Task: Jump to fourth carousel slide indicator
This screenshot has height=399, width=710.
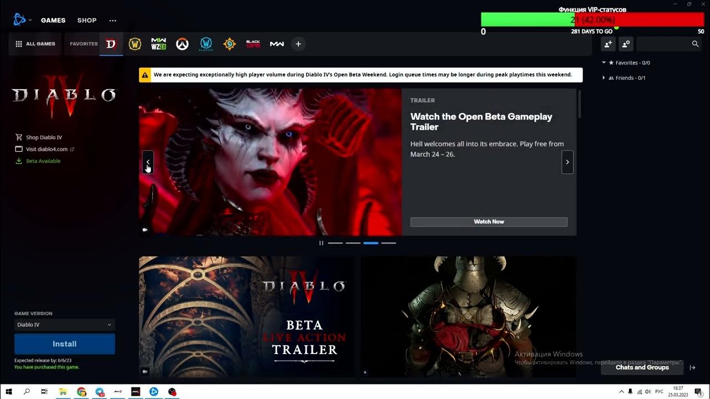Action: (389, 243)
